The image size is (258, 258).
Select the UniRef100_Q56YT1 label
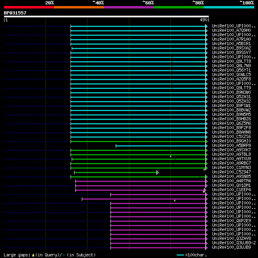tap(231, 70)
